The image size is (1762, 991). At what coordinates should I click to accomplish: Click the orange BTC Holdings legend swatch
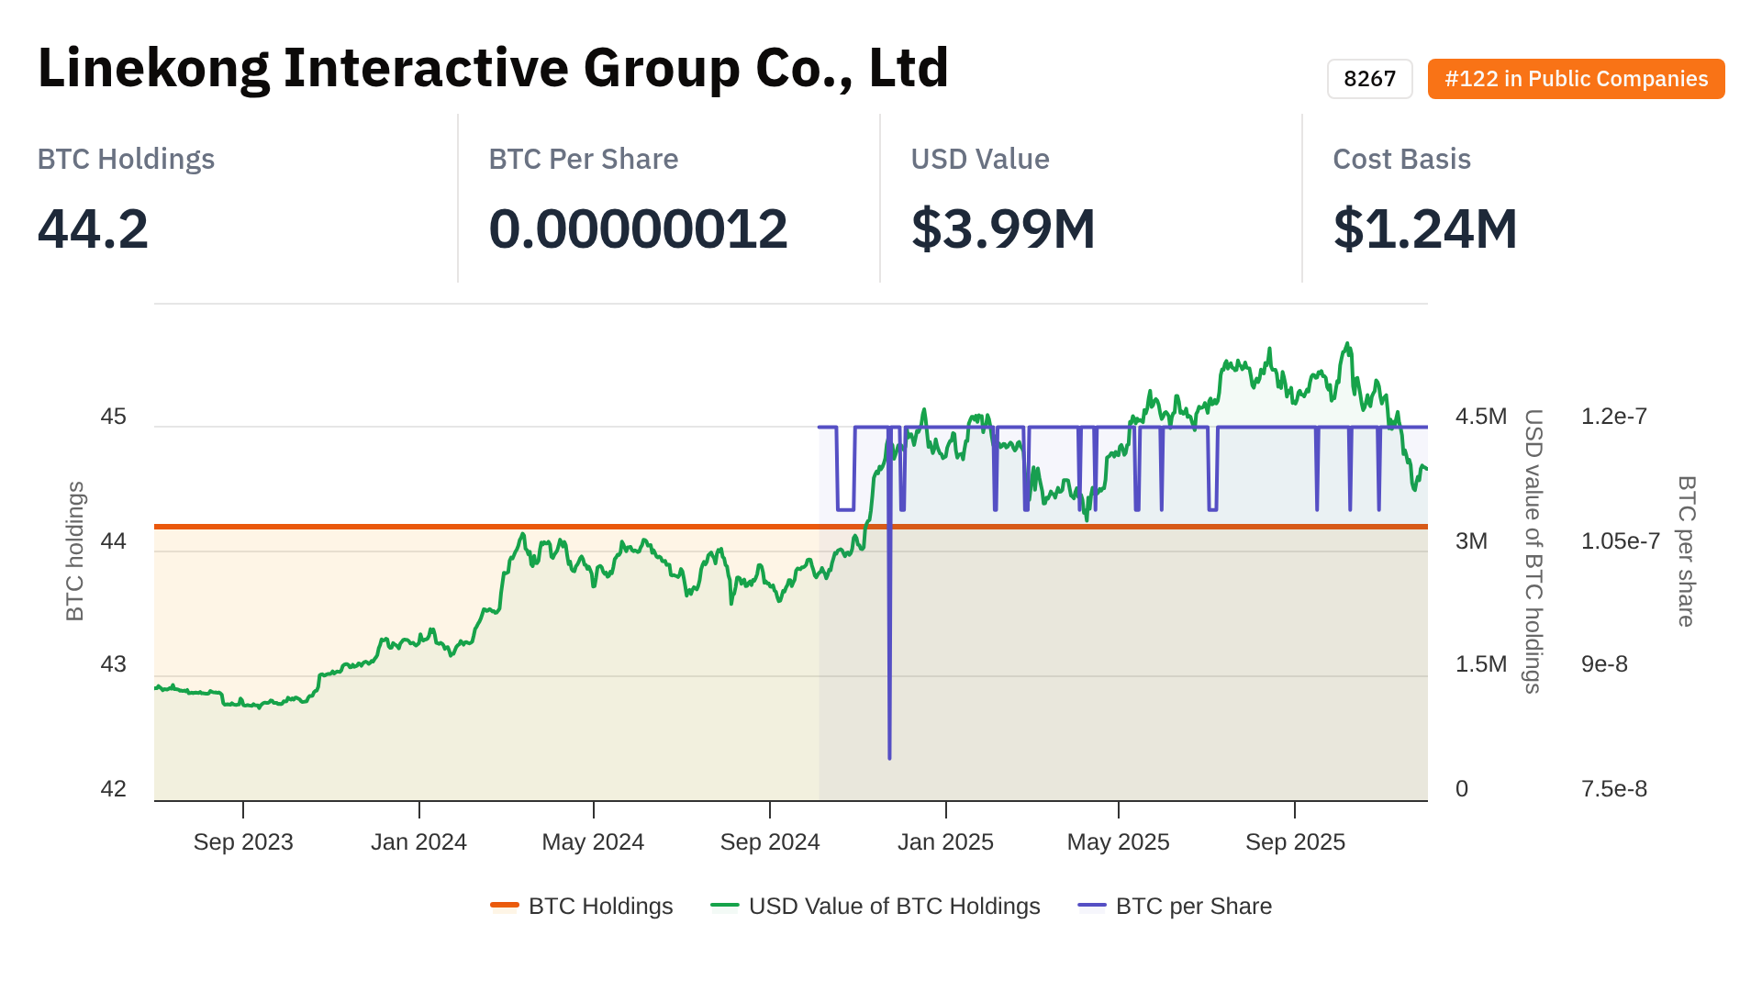(505, 906)
